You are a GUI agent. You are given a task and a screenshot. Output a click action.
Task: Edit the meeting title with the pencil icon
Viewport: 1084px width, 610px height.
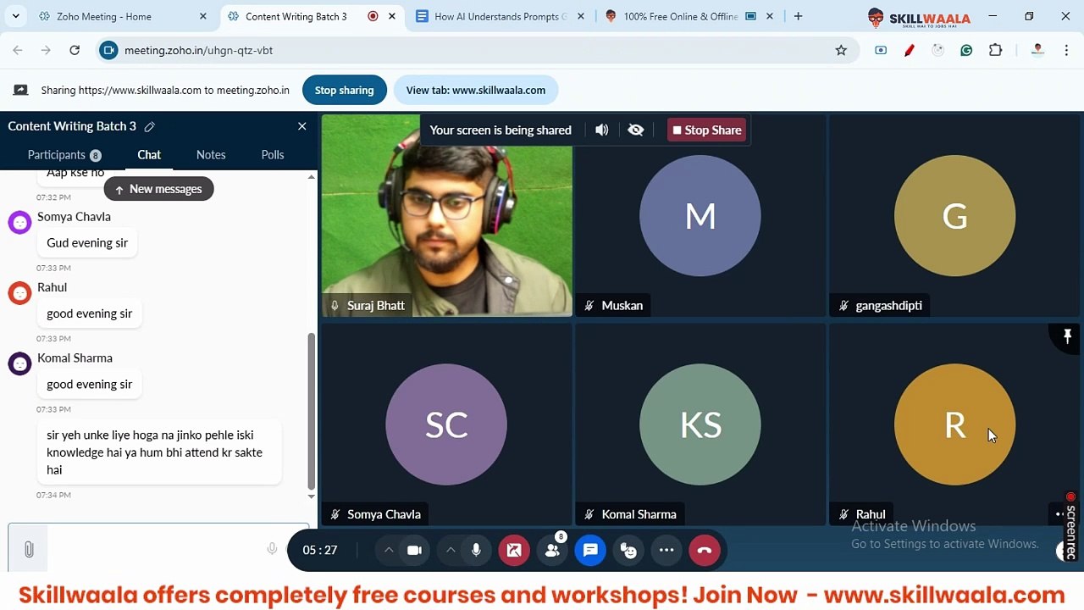pos(150,126)
